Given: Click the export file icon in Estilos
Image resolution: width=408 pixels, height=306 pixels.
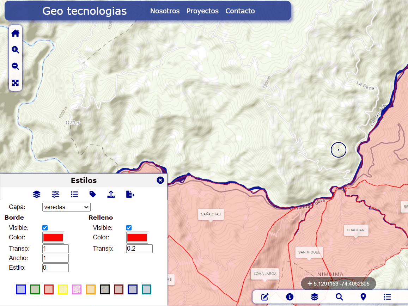Looking at the screenshot, I should click(130, 194).
